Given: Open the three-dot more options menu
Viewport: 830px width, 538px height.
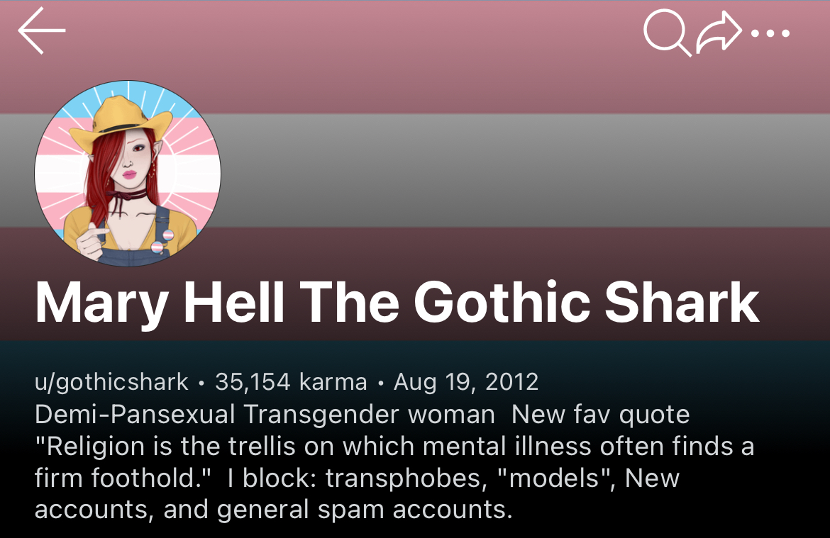Looking at the screenshot, I should pos(770,33).
